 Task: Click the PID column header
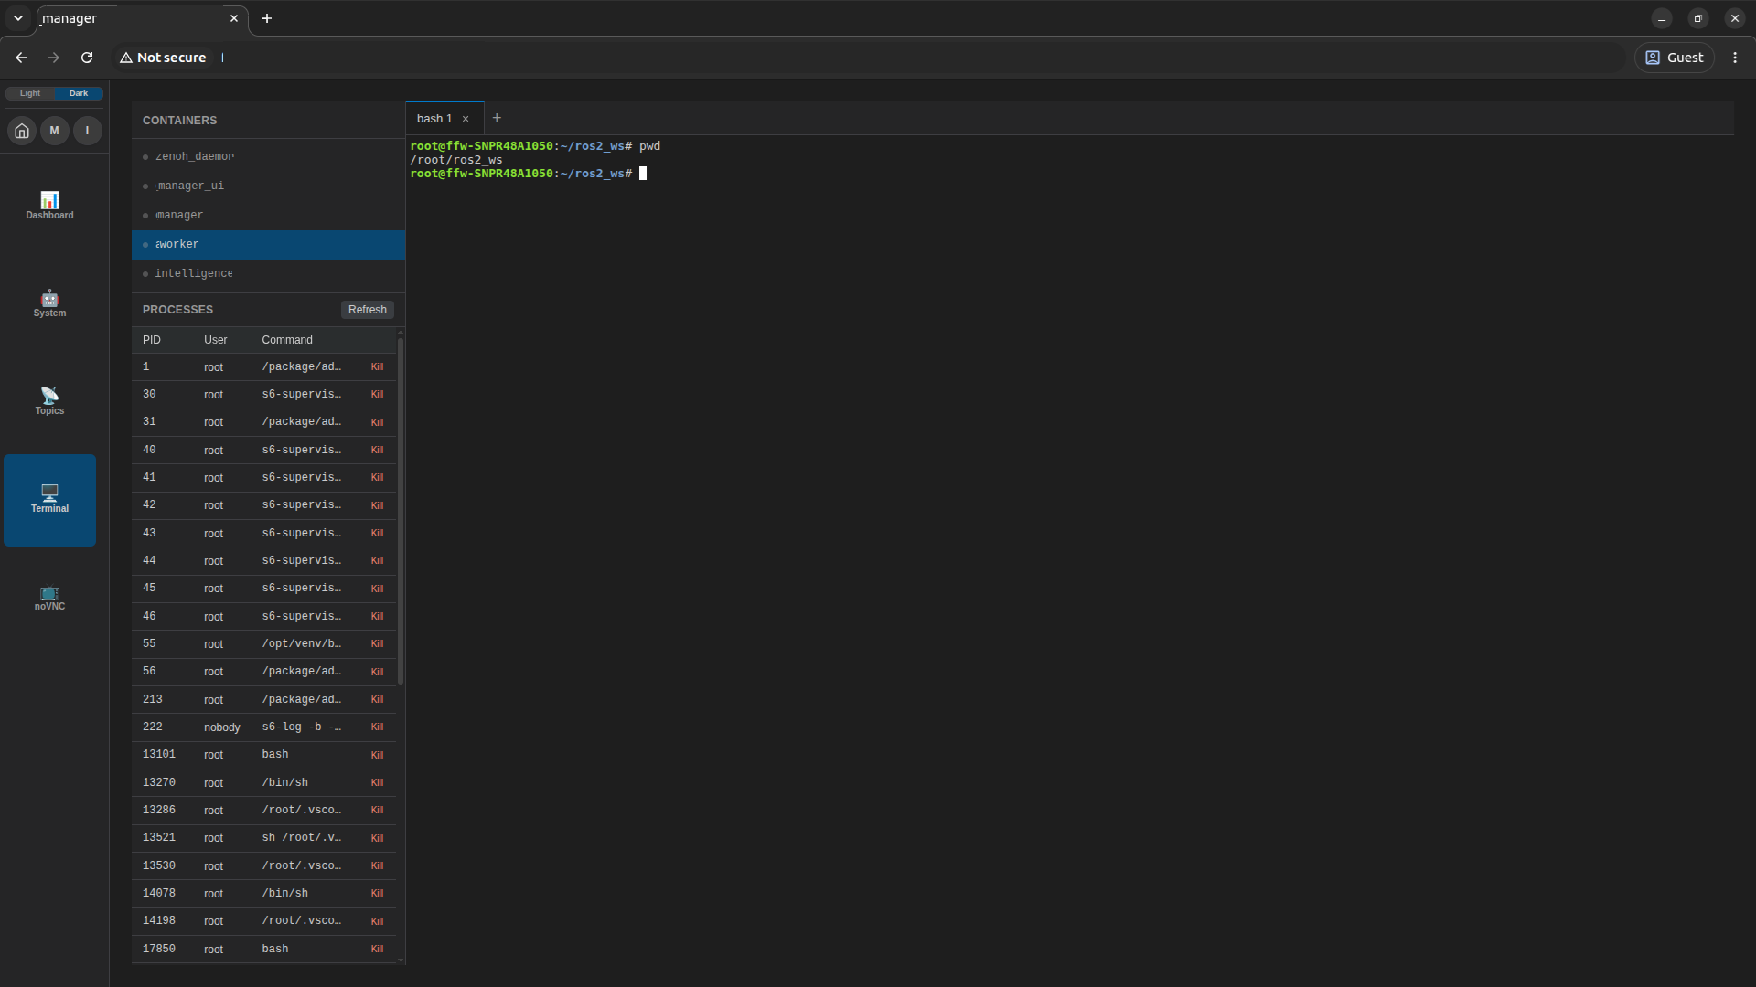(152, 340)
